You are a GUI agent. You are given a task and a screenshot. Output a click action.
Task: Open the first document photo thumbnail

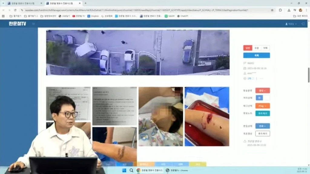(x=68, y=103)
